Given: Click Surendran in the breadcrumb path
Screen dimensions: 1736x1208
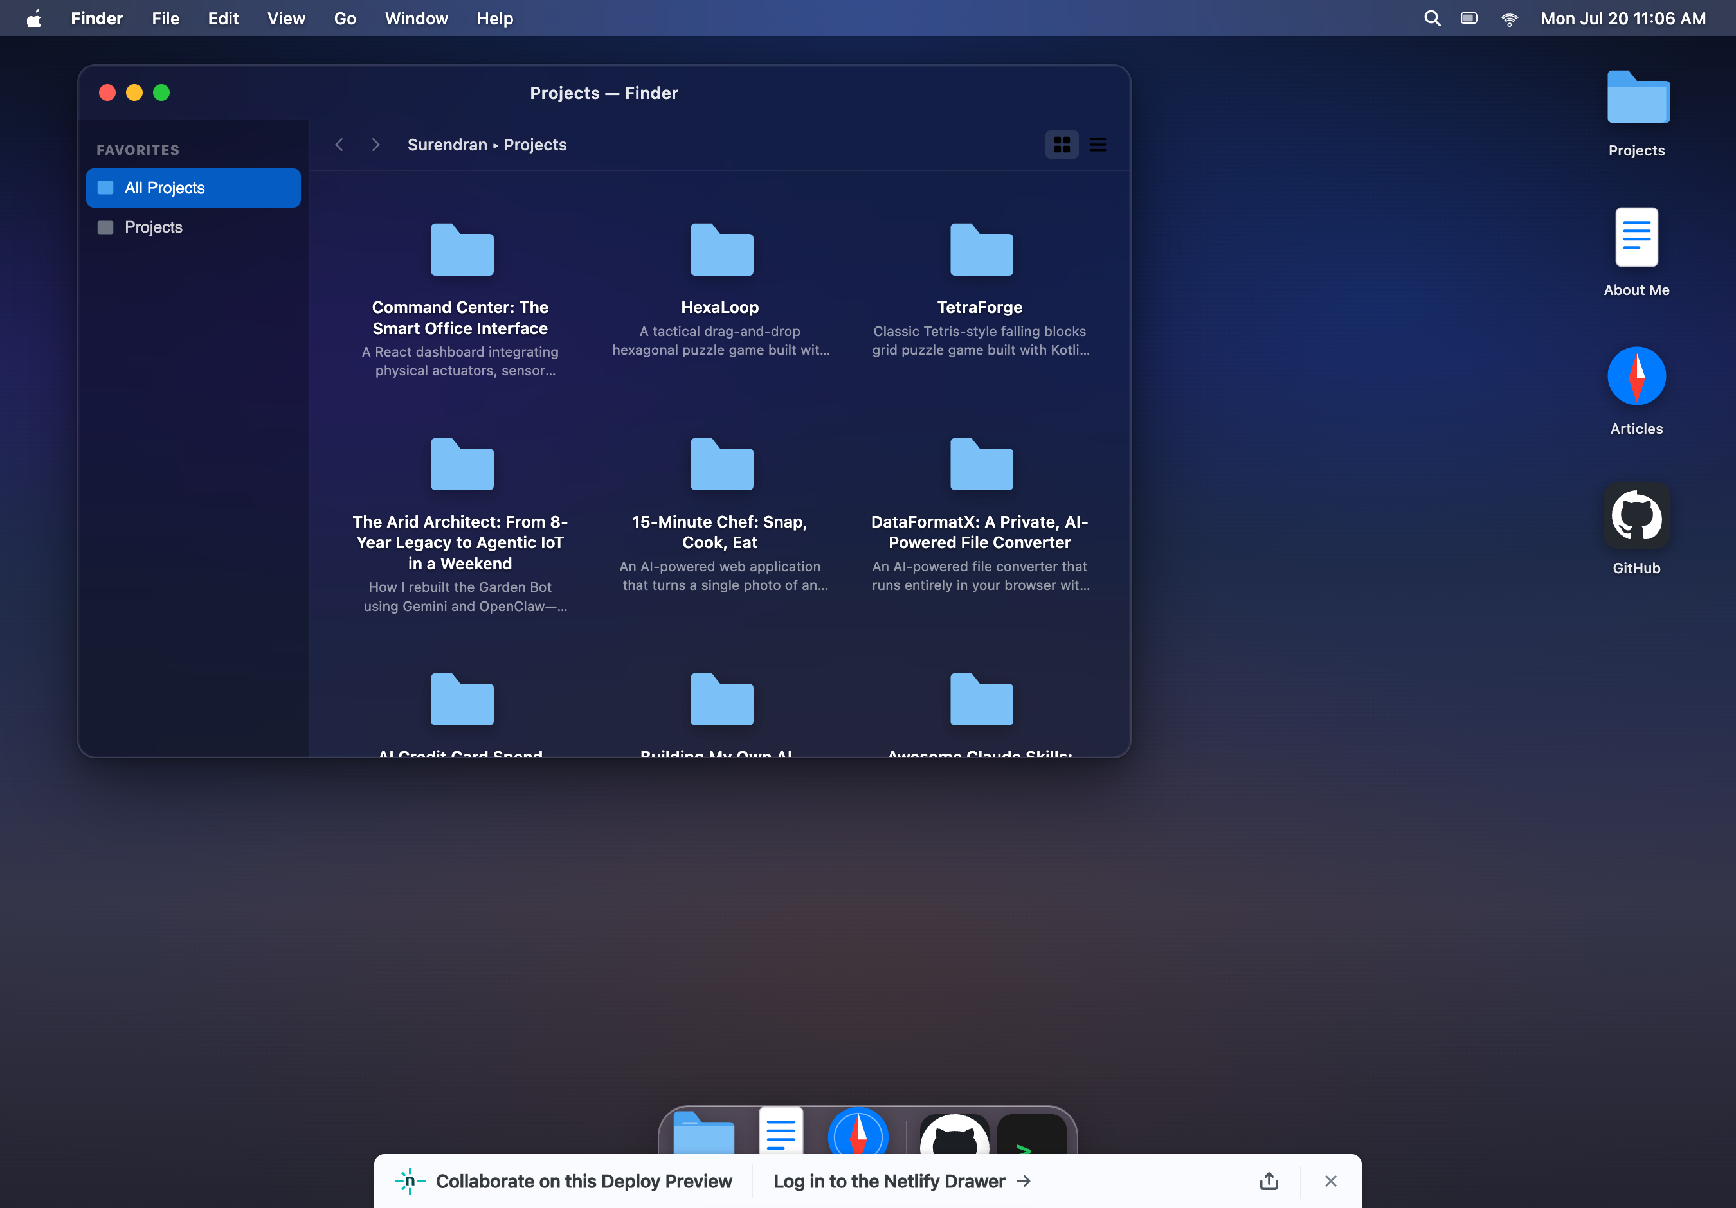Looking at the screenshot, I should pyautogui.click(x=448, y=145).
